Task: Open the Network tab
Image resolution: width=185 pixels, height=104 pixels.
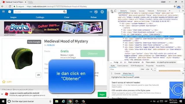Action: 151,11
